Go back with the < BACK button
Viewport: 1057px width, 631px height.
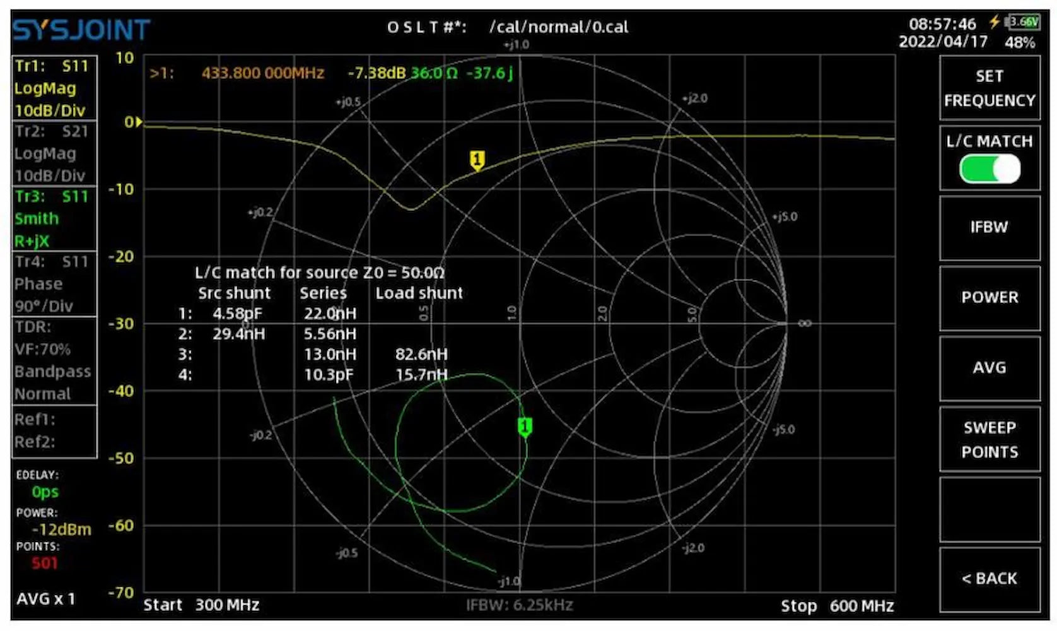[989, 579]
